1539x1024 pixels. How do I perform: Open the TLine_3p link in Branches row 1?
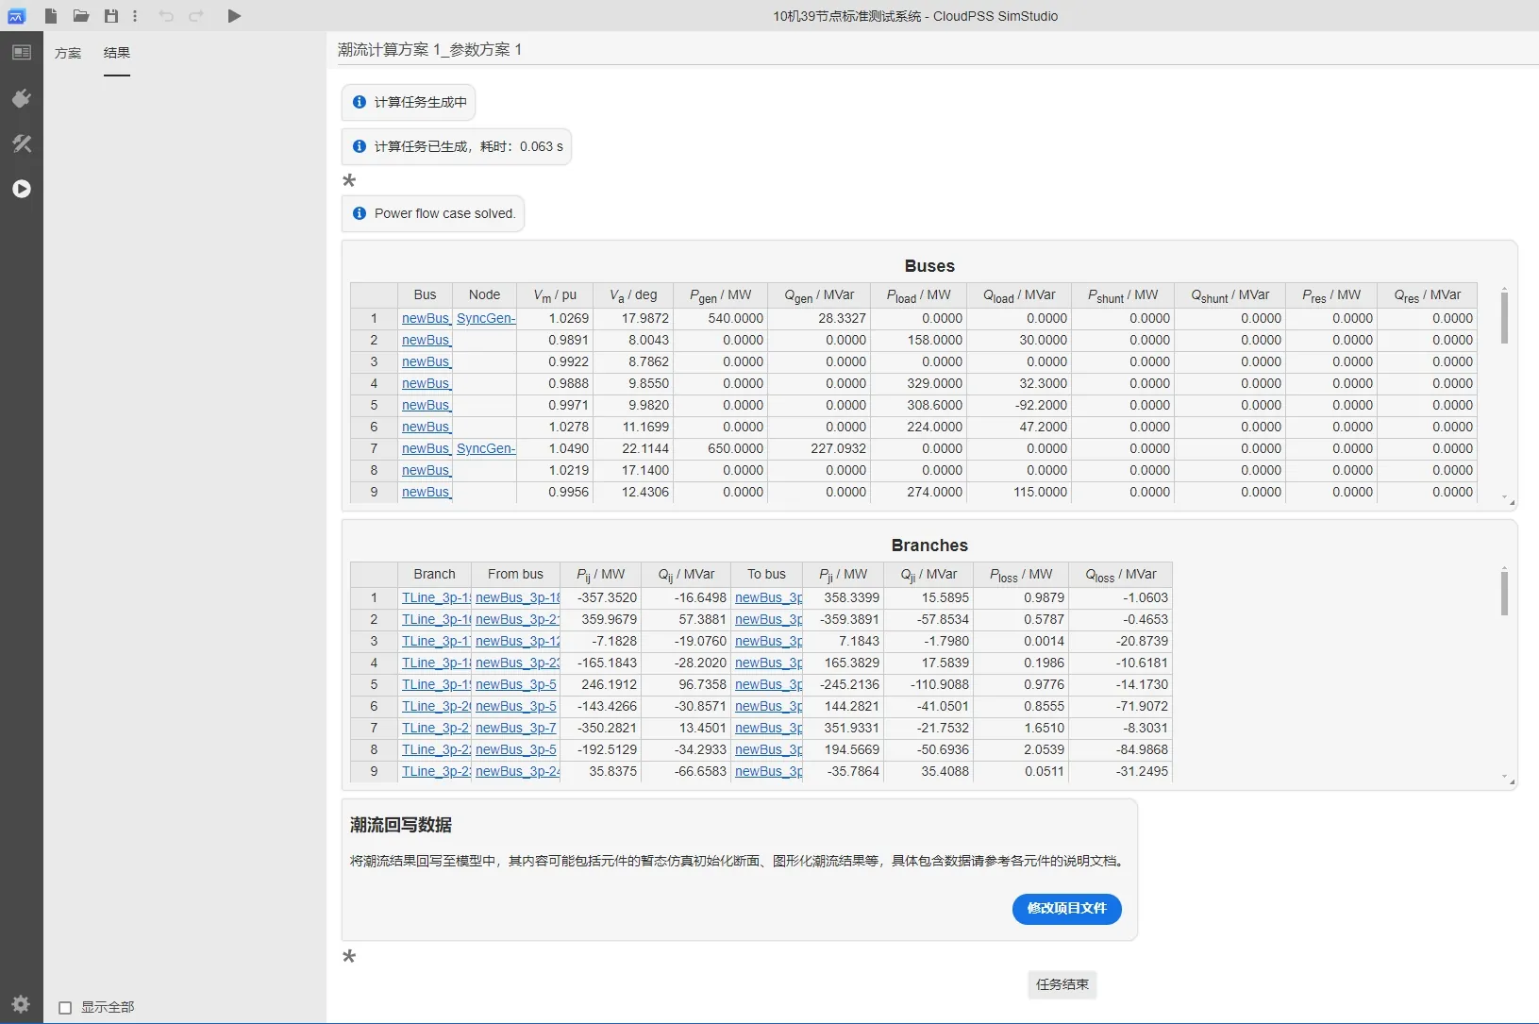436,598
